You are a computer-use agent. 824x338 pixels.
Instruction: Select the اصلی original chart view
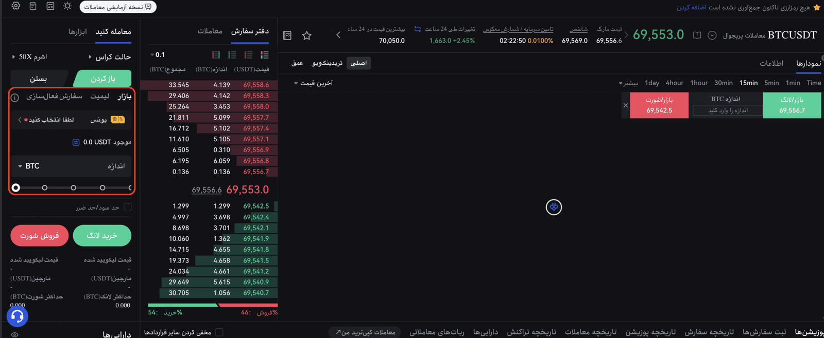[358, 63]
